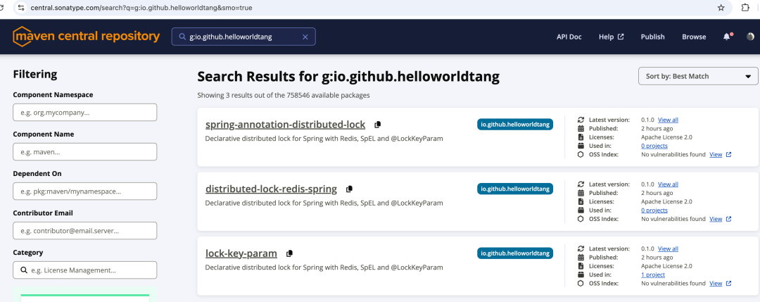Screen dimensions: 760x302
Task: Open Browse in the top navigation
Action: tap(694, 37)
